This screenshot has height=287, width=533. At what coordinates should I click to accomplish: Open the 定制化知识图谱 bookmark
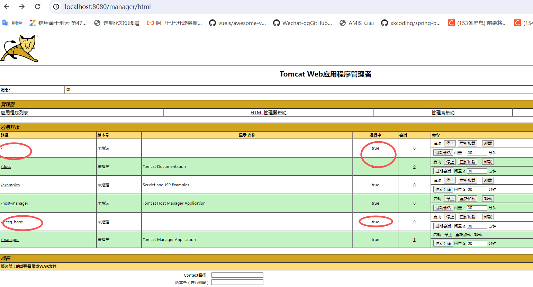[x=117, y=23]
